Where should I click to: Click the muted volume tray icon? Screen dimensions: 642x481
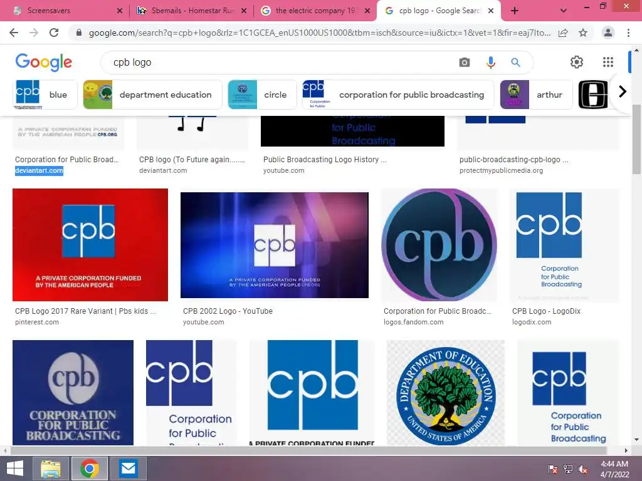click(583, 469)
